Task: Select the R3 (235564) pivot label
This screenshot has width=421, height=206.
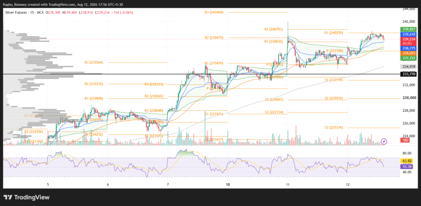Action: coord(94,62)
